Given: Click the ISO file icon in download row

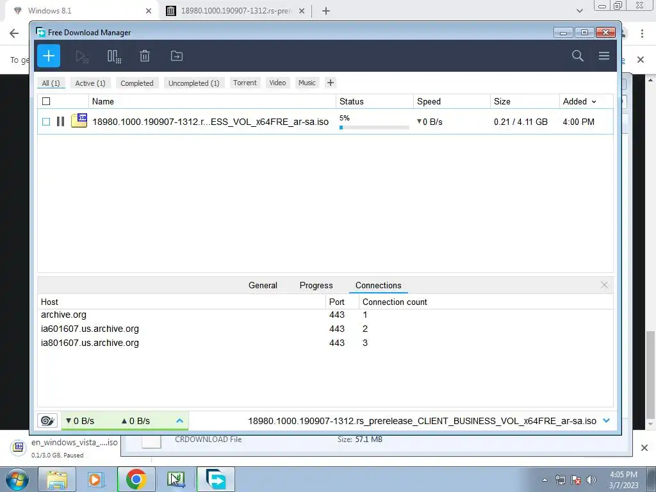Looking at the screenshot, I should click(x=79, y=120).
